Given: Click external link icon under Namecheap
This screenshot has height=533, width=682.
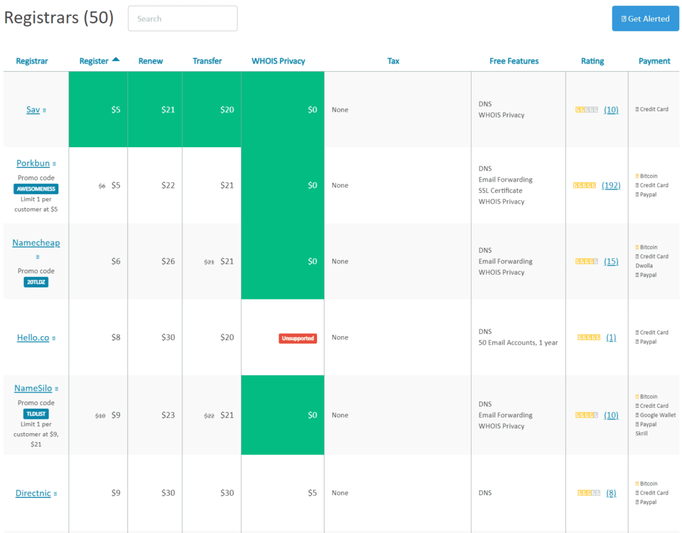Looking at the screenshot, I should tap(37, 257).
